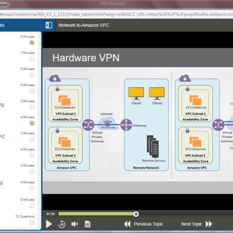Select the green completed dot under 4 Minutes
Viewport: 233px width, 233px height.
pos(32,123)
